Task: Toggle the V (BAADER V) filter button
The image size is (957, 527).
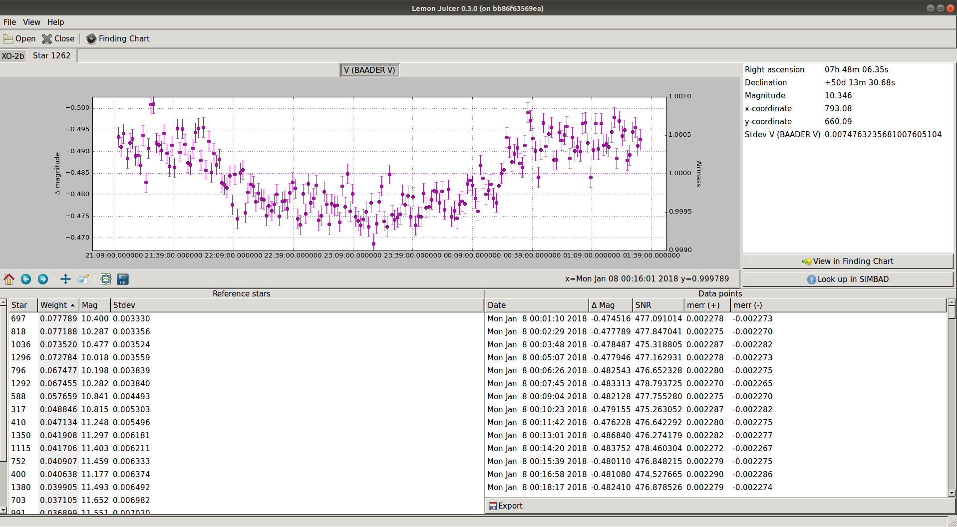Action: pyautogui.click(x=369, y=70)
